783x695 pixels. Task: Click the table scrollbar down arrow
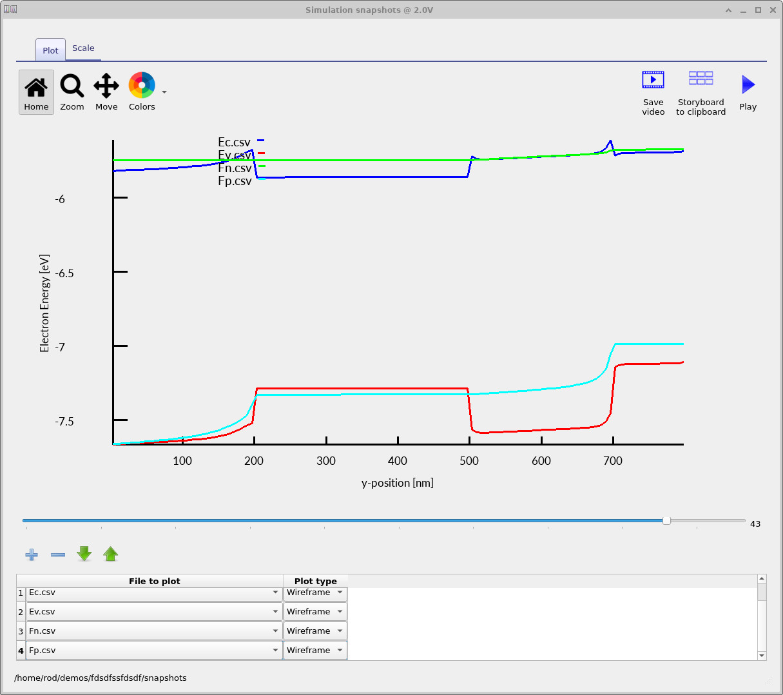(762, 656)
